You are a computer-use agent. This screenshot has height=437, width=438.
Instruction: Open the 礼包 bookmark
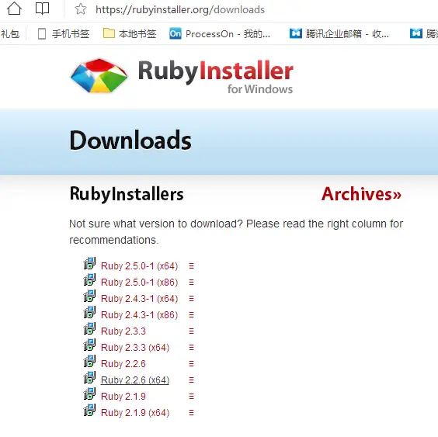click(x=10, y=34)
